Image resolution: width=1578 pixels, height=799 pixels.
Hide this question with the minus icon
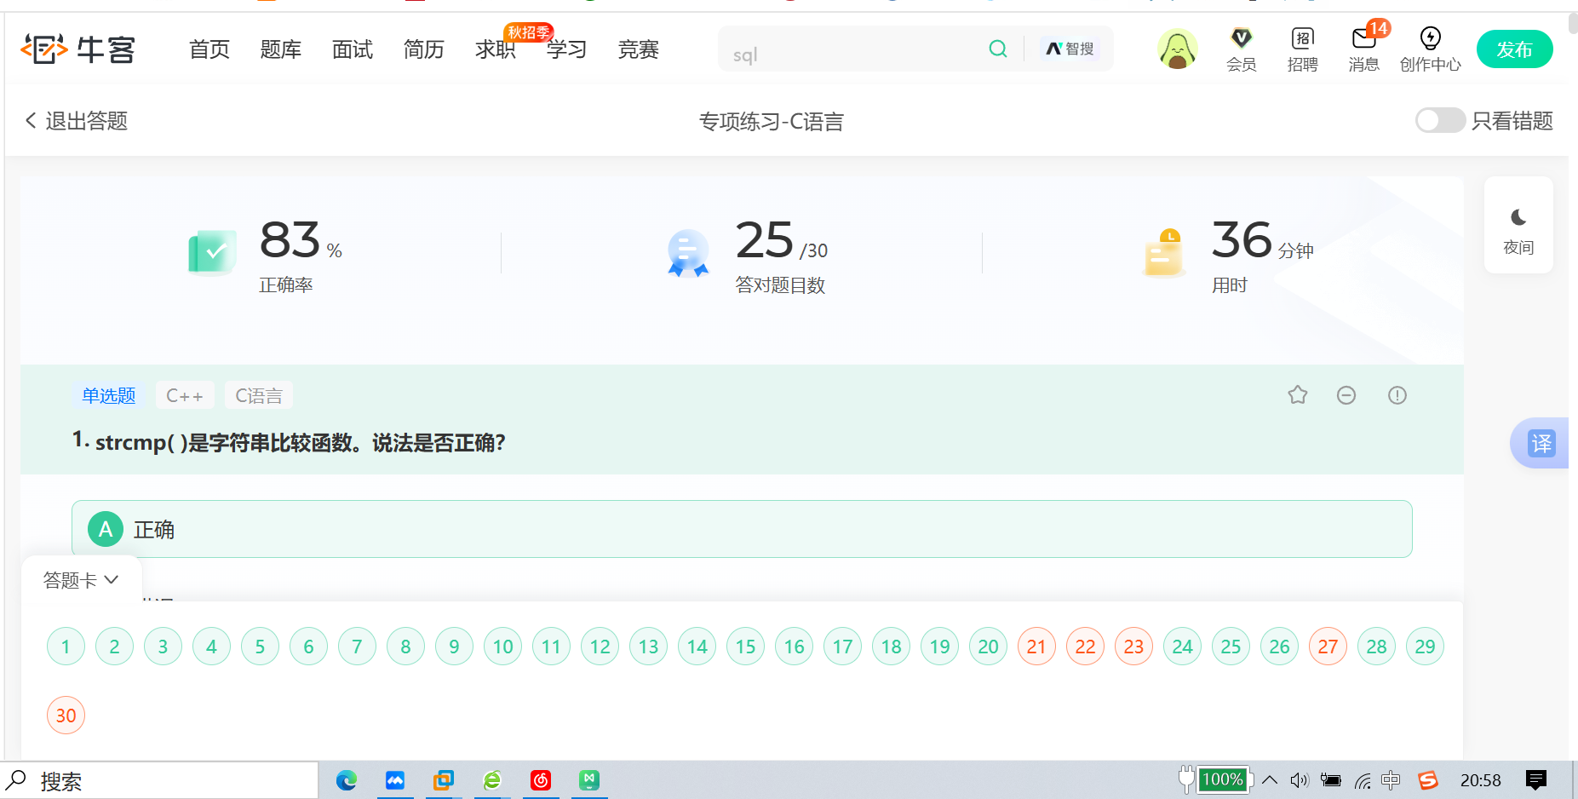1346,394
